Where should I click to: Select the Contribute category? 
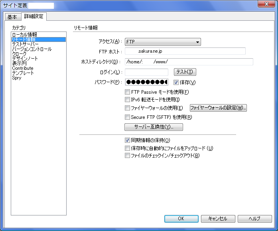coord(23,68)
